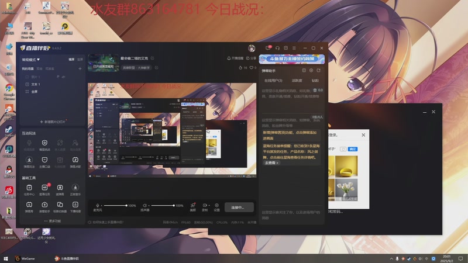468x263 pixels.
Task: Adjust the microphone volume slider
Action: [115, 206]
